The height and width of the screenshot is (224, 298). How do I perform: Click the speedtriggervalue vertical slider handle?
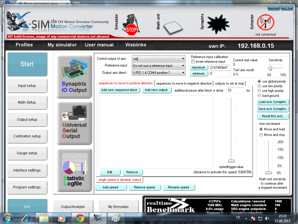231,161
